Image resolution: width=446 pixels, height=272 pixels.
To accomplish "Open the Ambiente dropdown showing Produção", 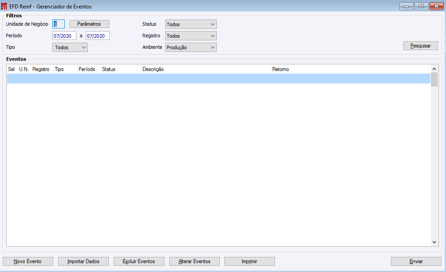I will coord(191,47).
